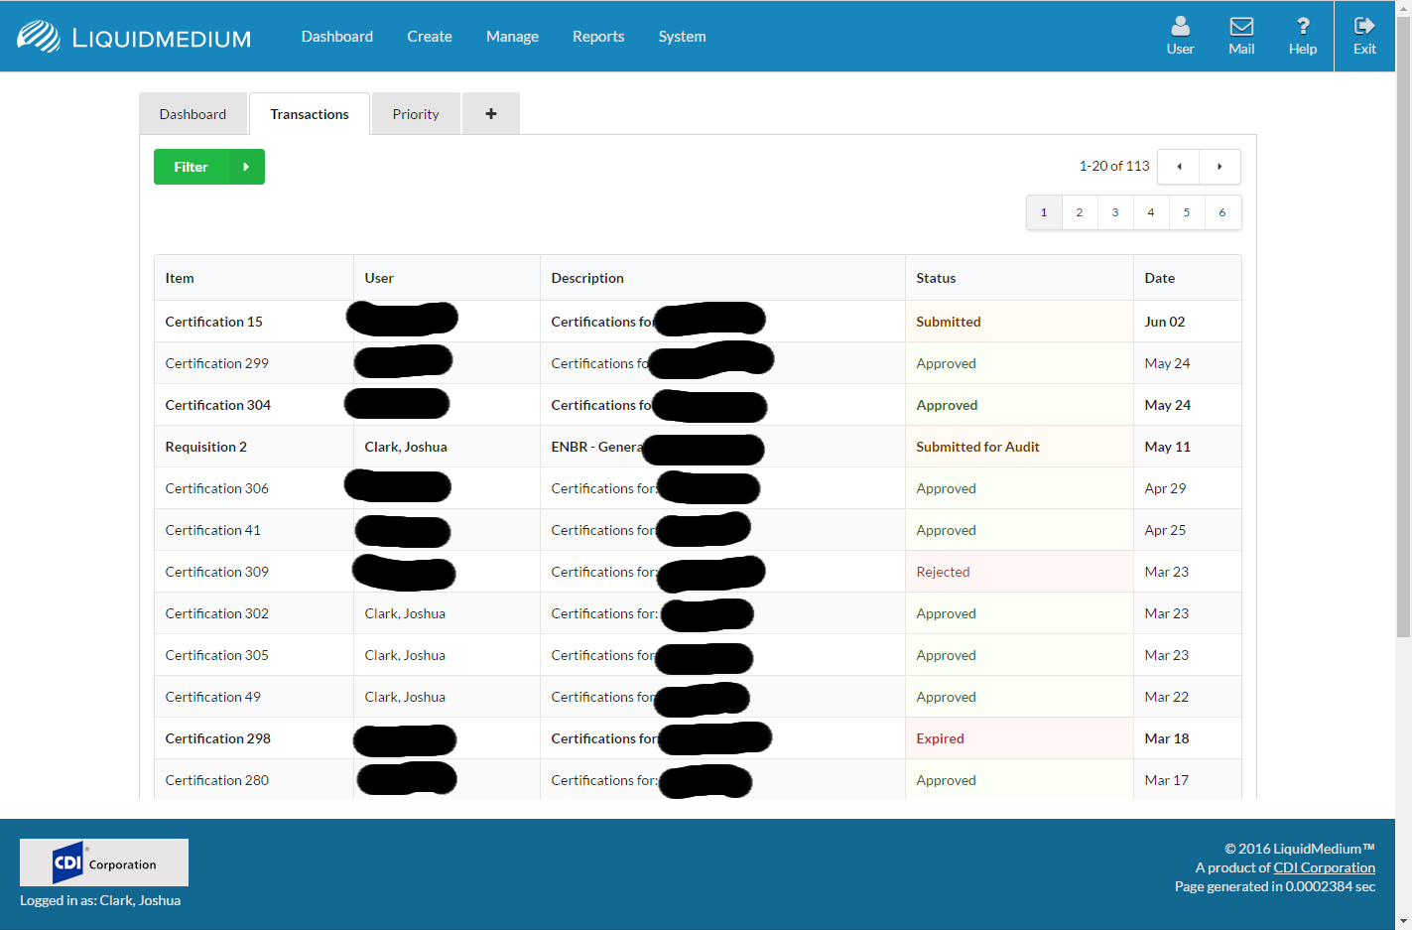Select page 6 in pagination

click(1222, 212)
